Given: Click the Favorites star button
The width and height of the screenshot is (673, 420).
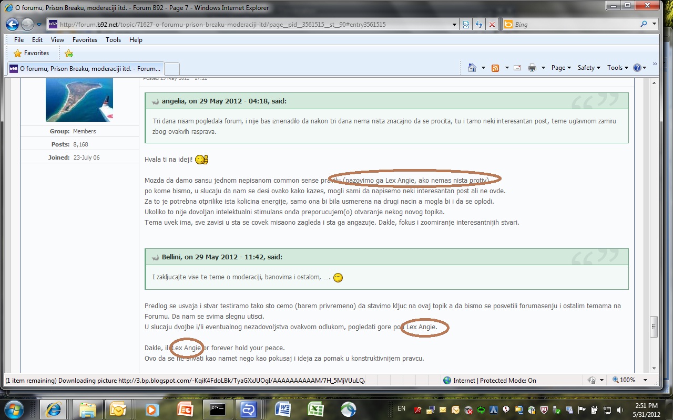Looking at the screenshot, I should 31,53.
